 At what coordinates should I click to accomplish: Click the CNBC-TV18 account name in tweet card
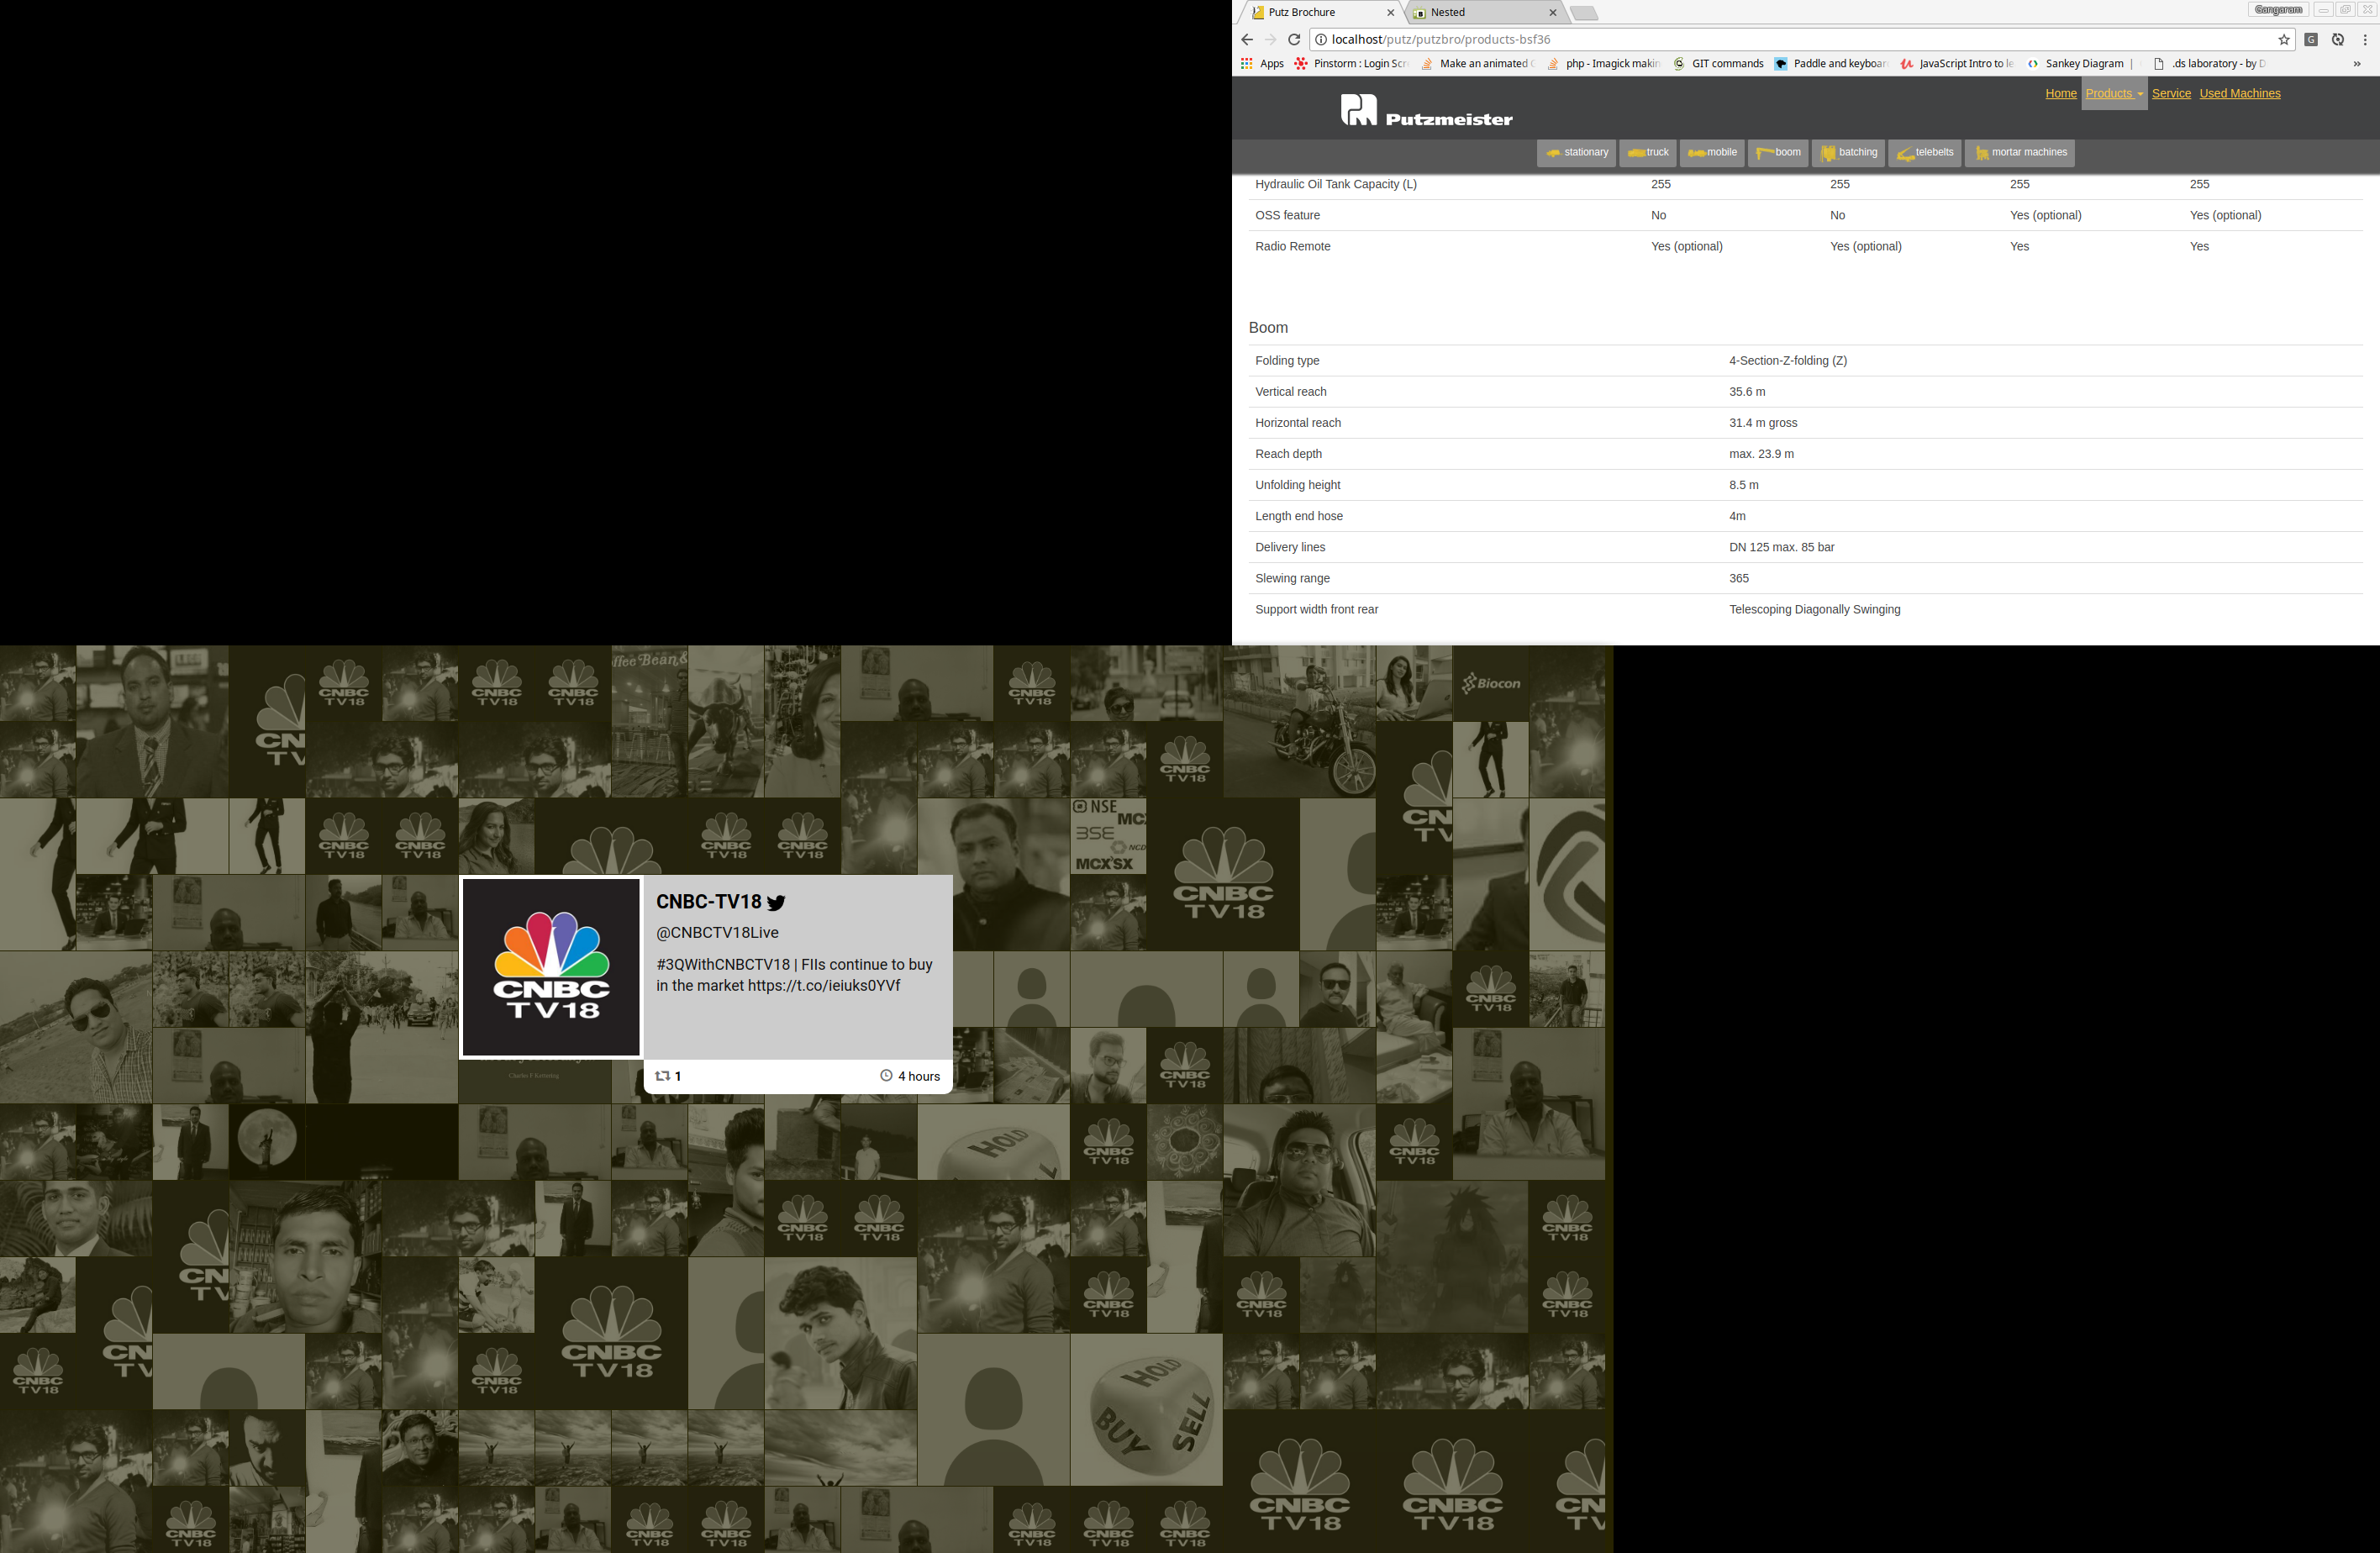point(709,902)
